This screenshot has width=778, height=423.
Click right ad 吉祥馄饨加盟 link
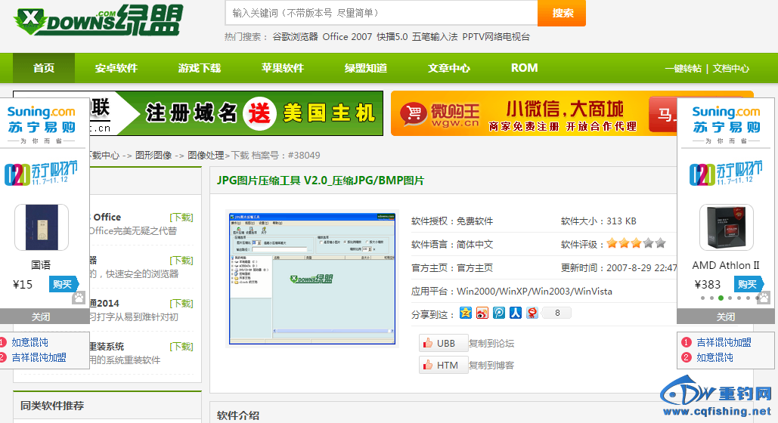tap(724, 342)
